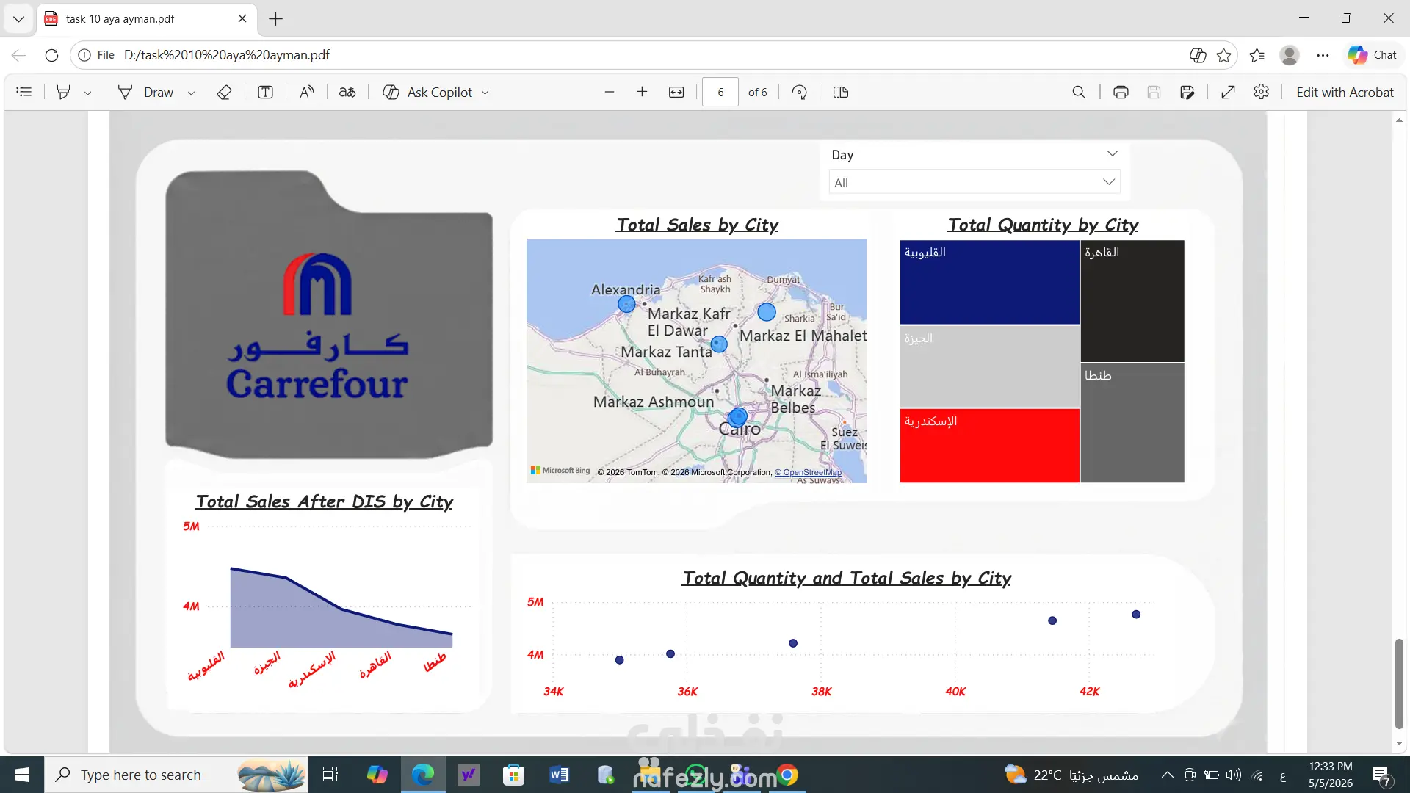Click the Alexandria bubble on the map

[x=626, y=304]
